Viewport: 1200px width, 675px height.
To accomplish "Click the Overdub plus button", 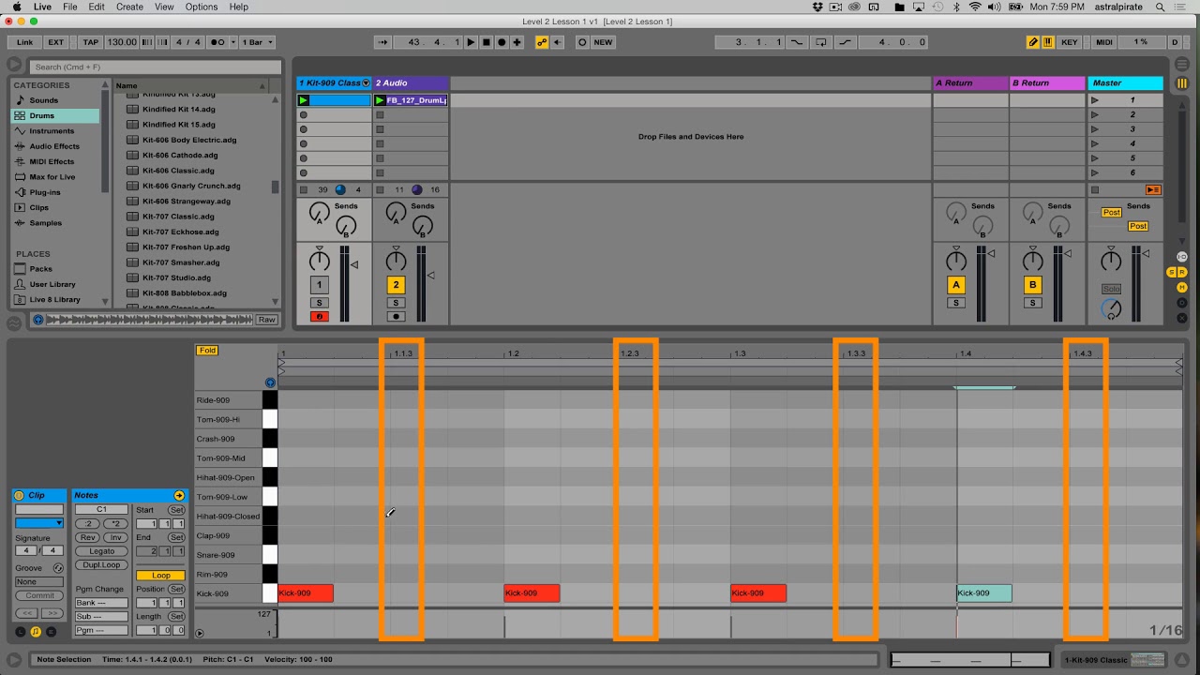I will pos(517,42).
